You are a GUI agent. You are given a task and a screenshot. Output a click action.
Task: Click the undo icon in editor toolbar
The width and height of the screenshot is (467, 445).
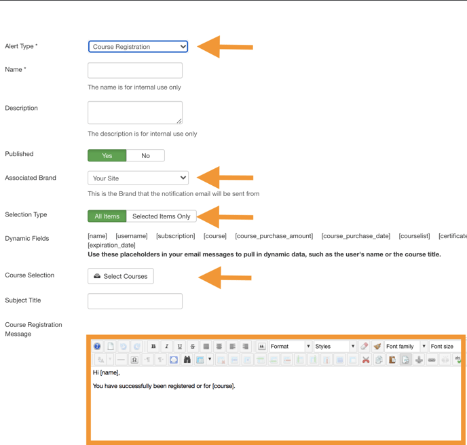[124, 347]
